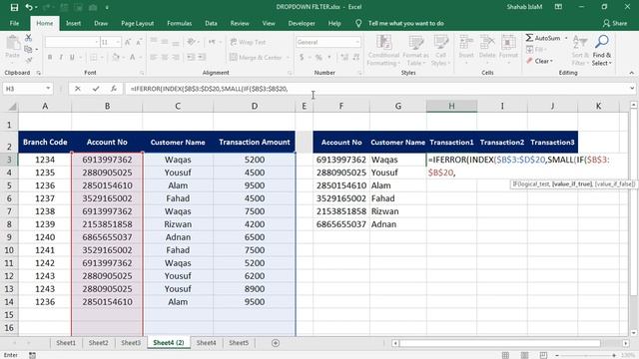
Task: Click Tell me what you want to do
Action: click(406, 24)
